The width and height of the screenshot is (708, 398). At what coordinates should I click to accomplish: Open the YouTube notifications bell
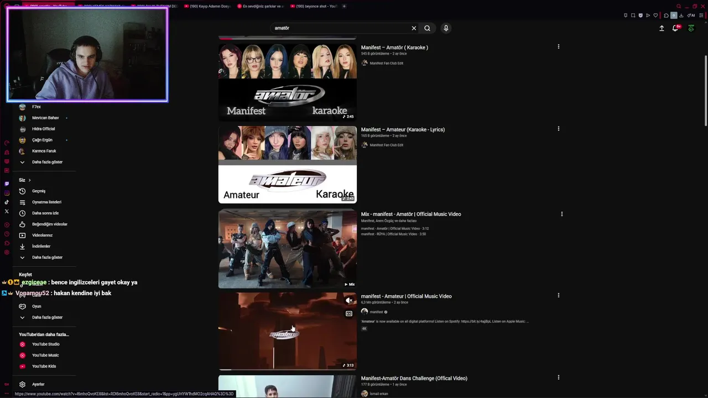(x=675, y=28)
